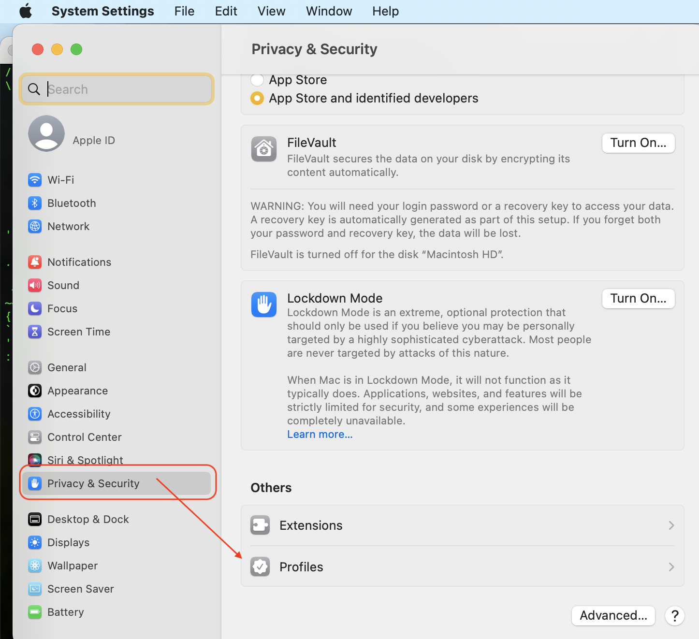The width and height of the screenshot is (699, 639).
Task: Select Sound in the sidebar
Action: [x=63, y=285]
